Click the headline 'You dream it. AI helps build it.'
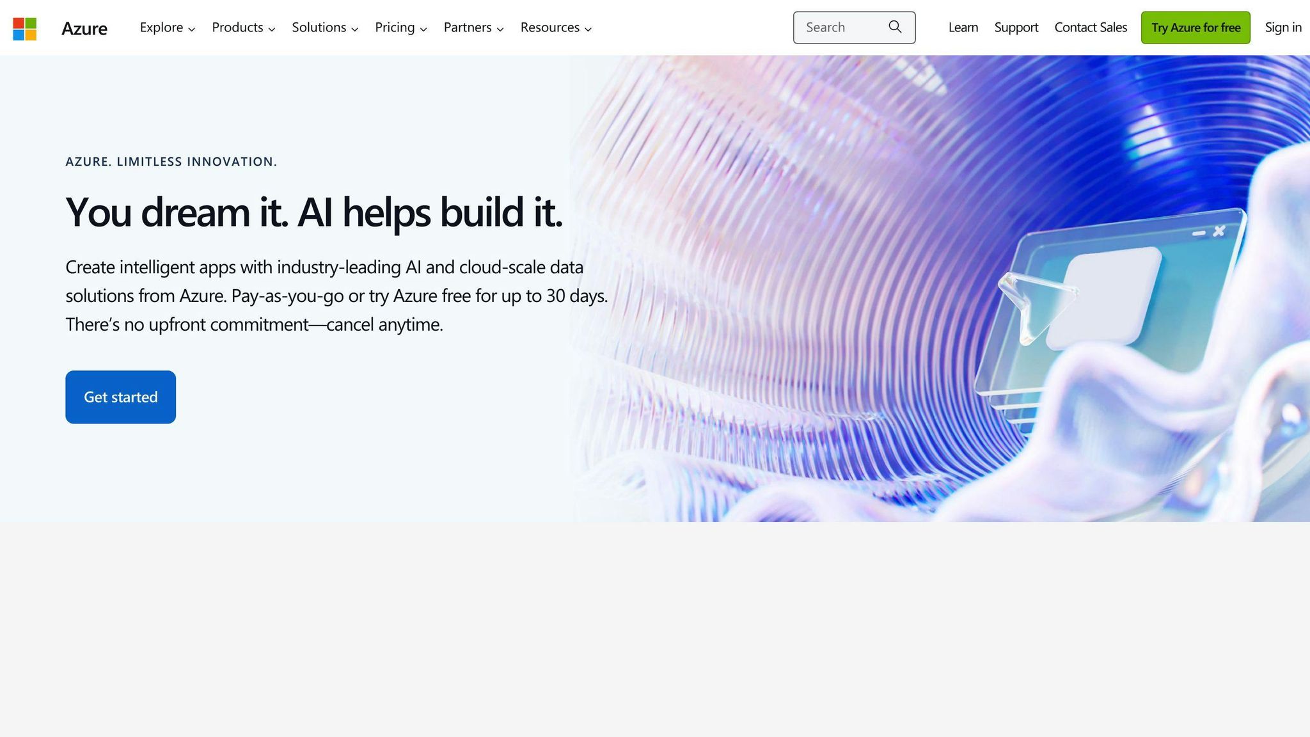 (x=314, y=212)
